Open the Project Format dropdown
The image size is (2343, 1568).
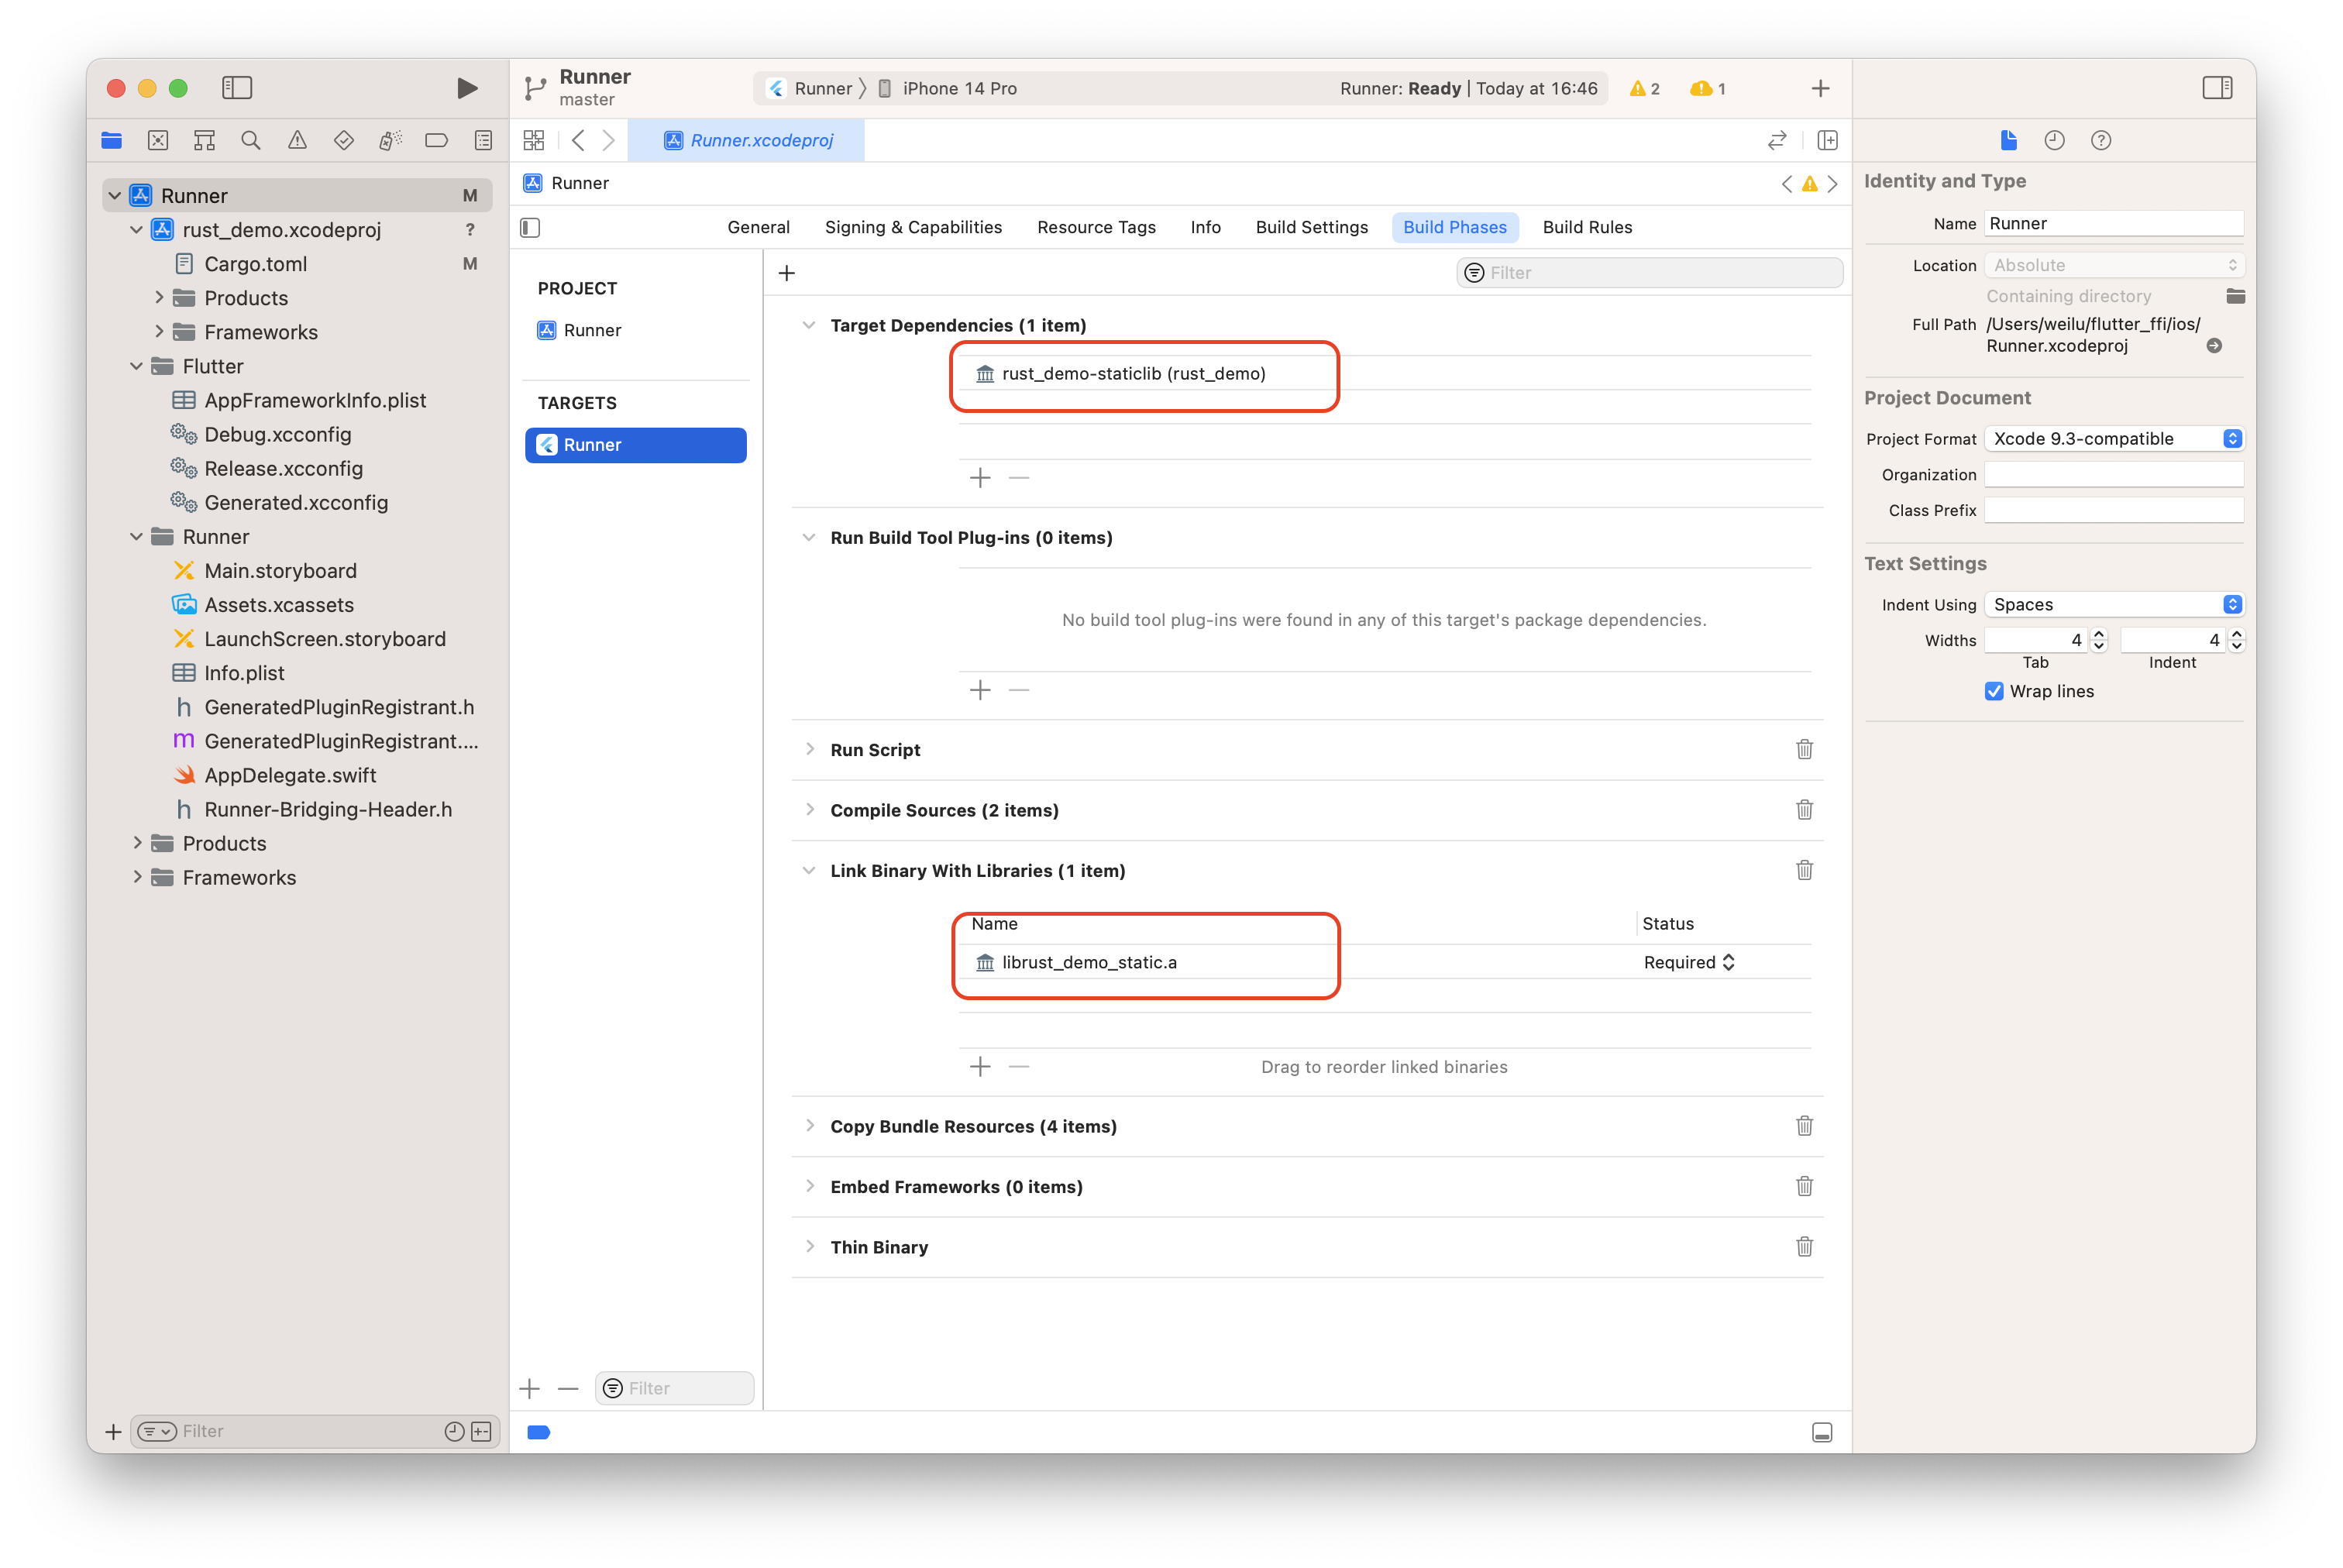pos(2113,439)
